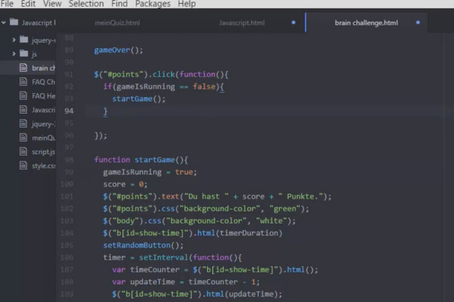Switch to the meinQuiz.html tab

117,23
